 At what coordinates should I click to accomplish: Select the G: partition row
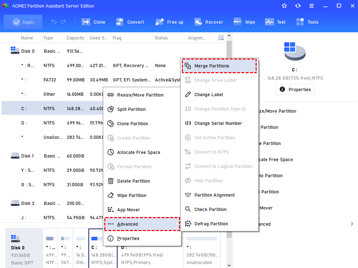pos(52,185)
